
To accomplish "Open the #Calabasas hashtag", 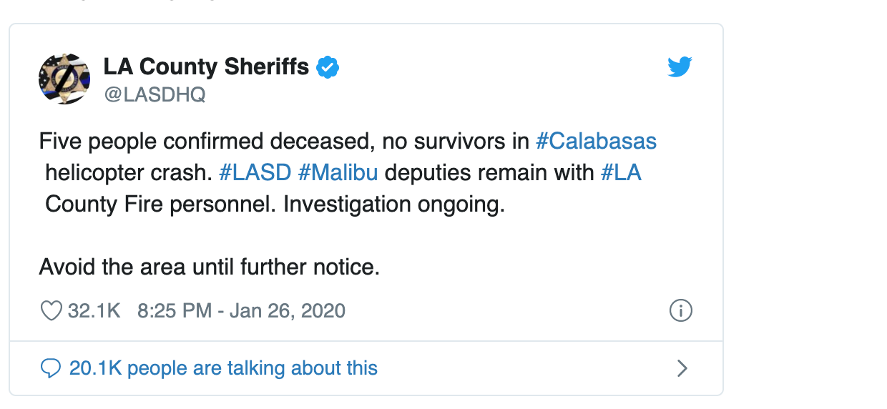I will point(596,142).
